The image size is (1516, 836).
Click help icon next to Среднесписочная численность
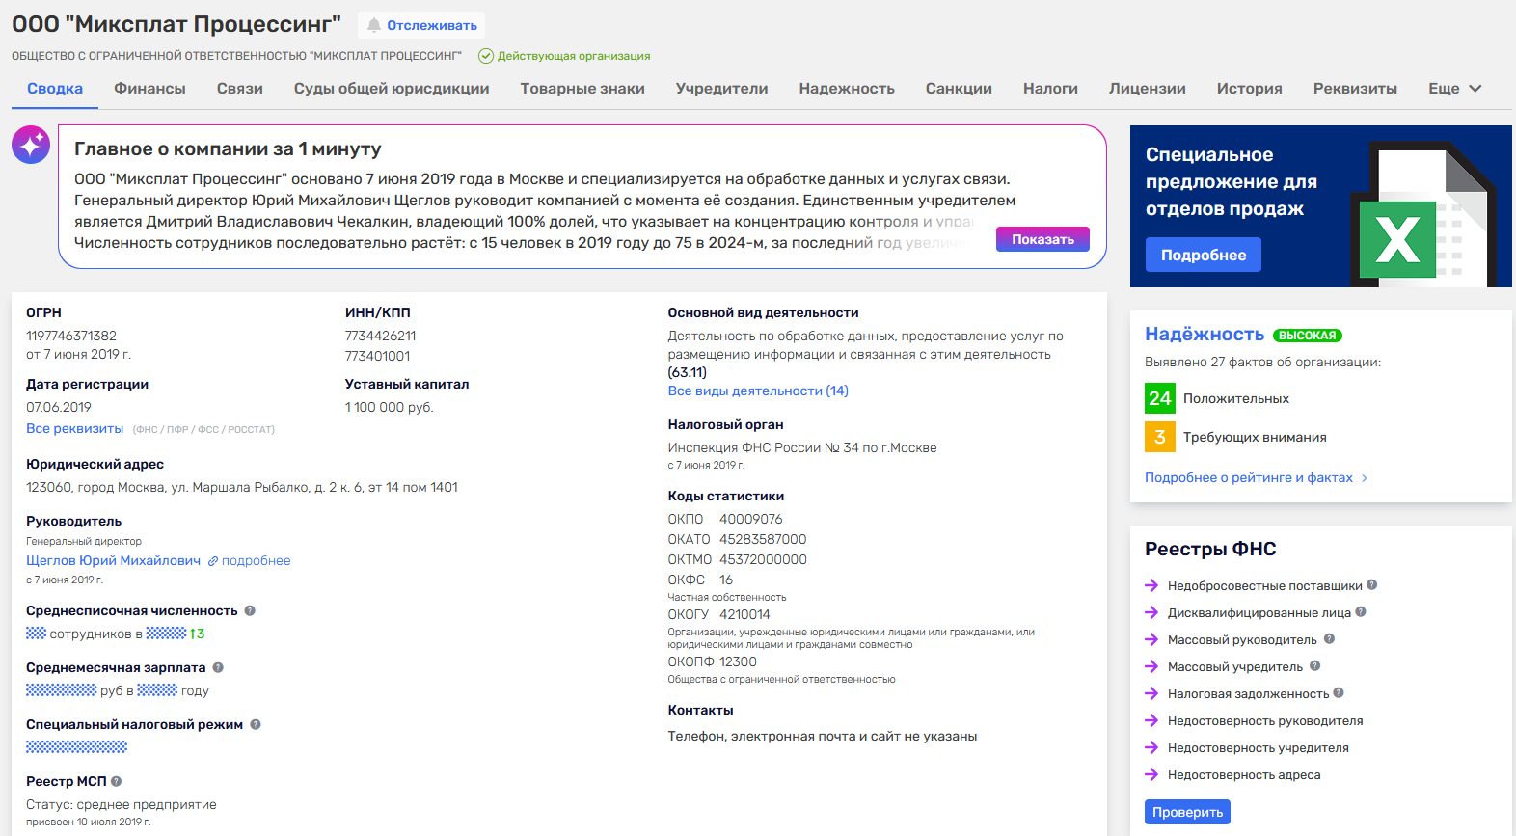[250, 610]
